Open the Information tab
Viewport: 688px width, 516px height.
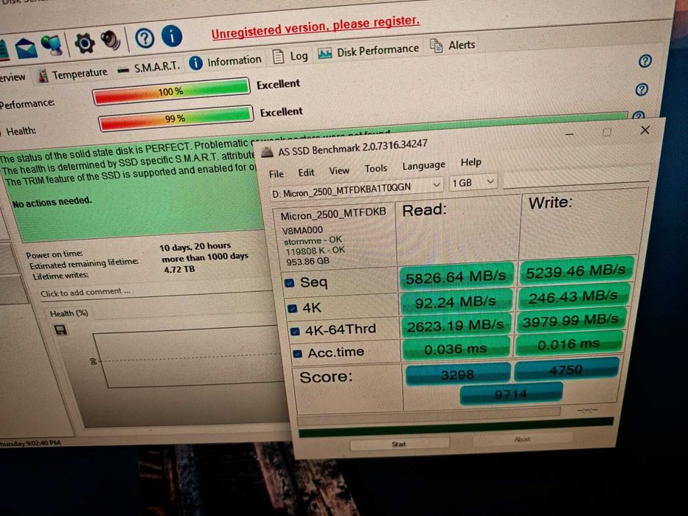(226, 61)
